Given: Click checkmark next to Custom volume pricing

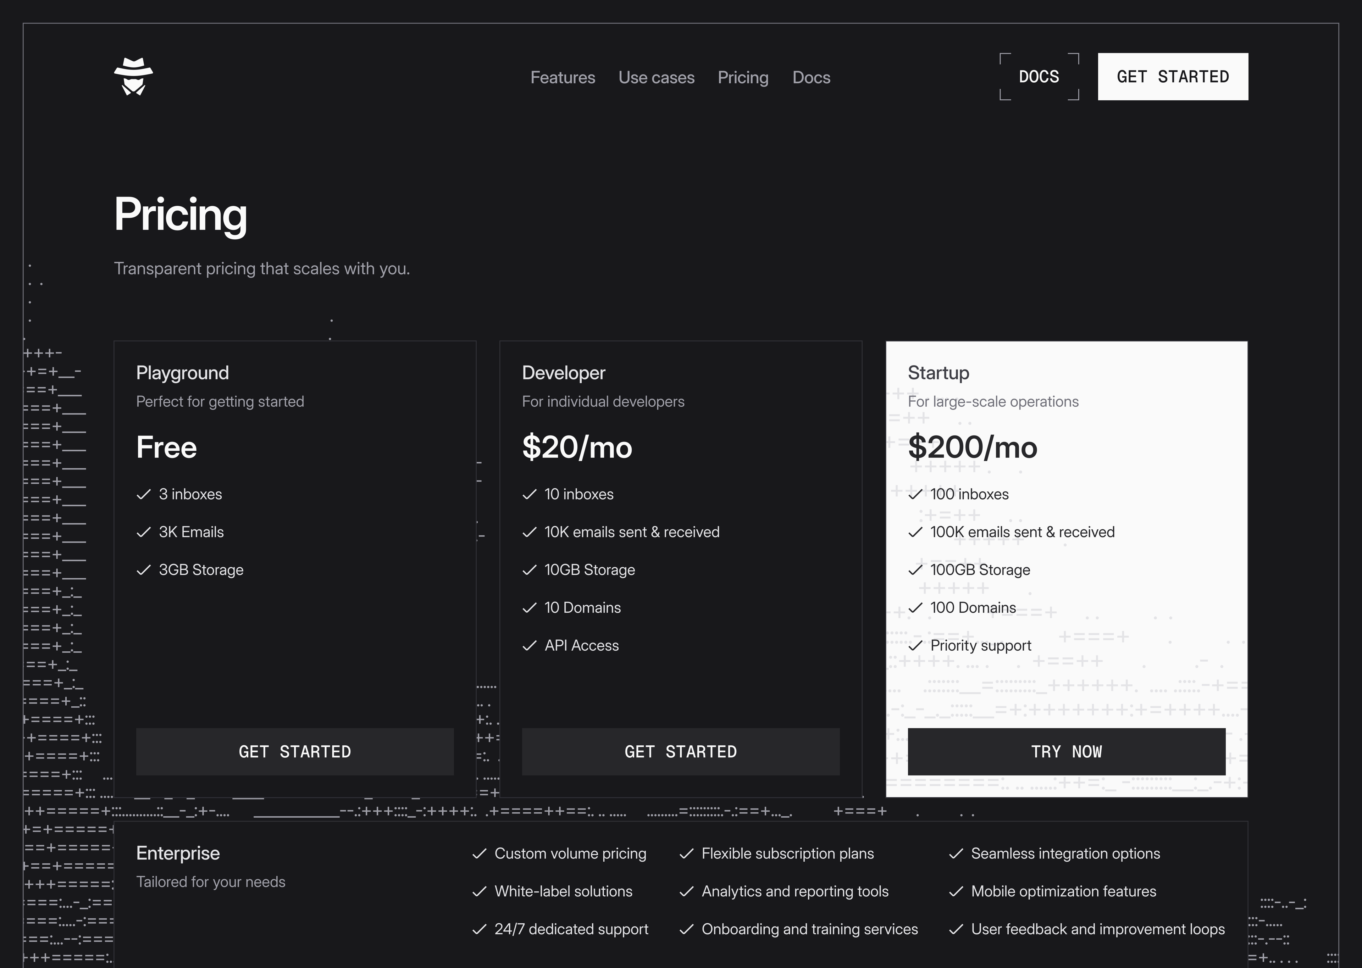Looking at the screenshot, I should click(x=479, y=853).
